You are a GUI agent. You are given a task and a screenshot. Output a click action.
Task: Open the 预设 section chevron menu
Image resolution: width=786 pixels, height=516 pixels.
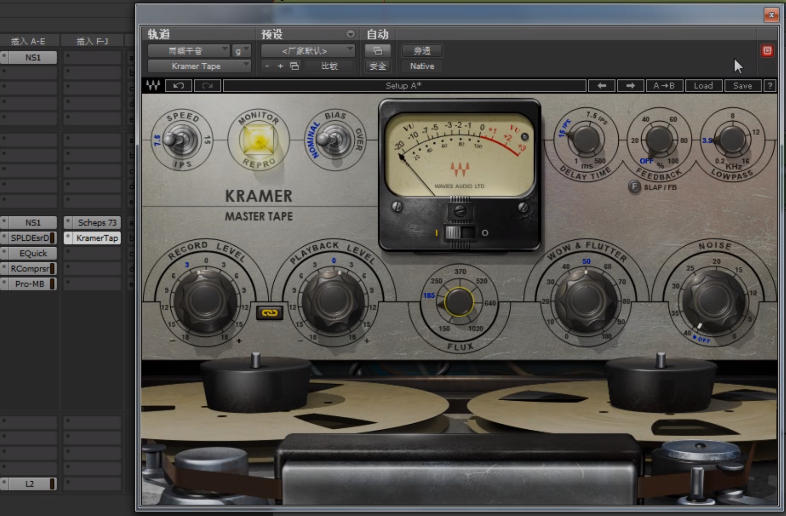pyautogui.click(x=350, y=34)
